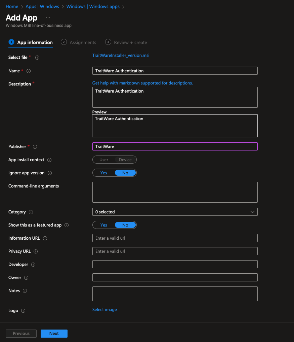Open the ellipsis menu beside Add App title
The height and width of the screenshot is (342, 294).
coord(48,18)
